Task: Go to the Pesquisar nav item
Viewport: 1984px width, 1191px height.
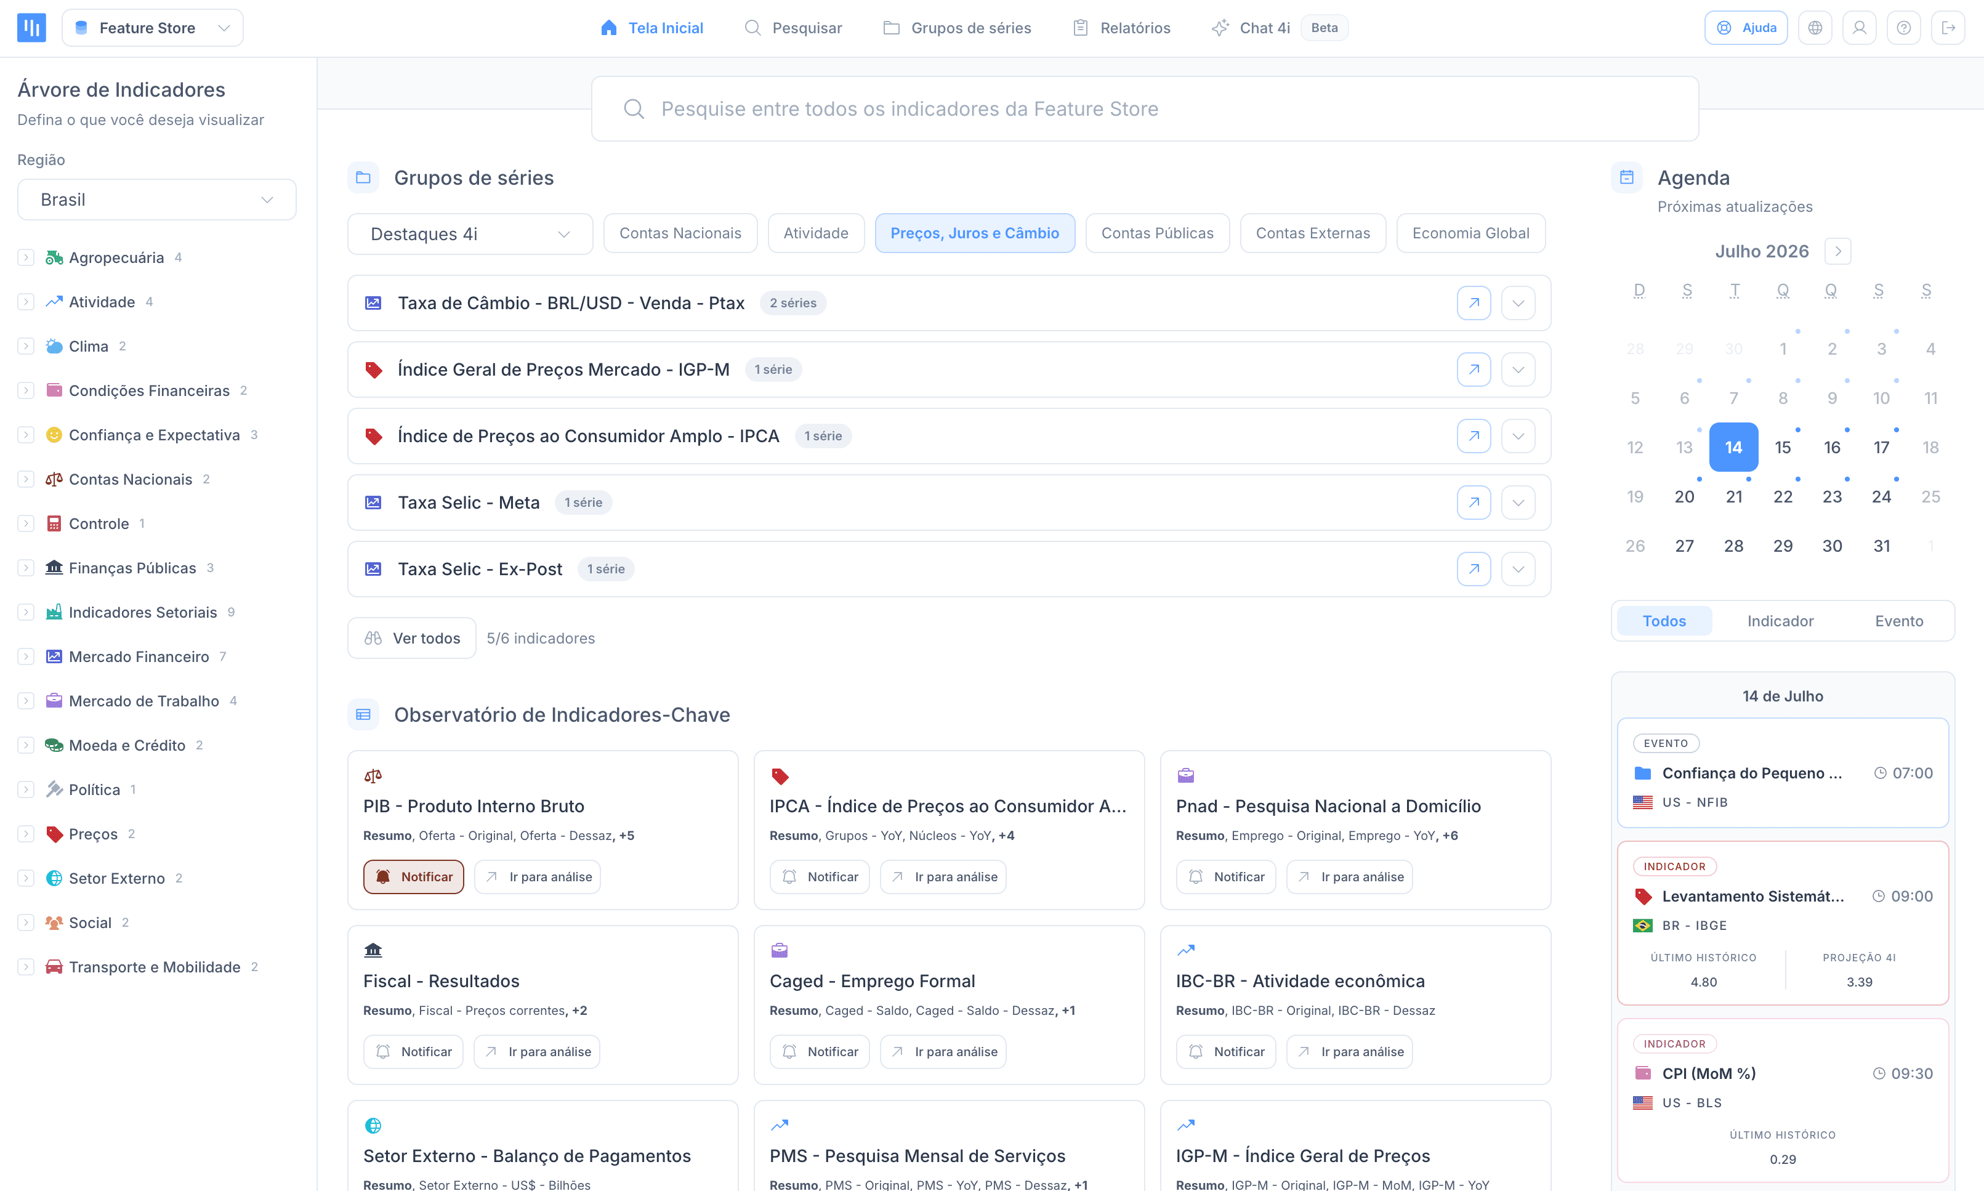Action: pyautogui.click(x=794, y=28)
